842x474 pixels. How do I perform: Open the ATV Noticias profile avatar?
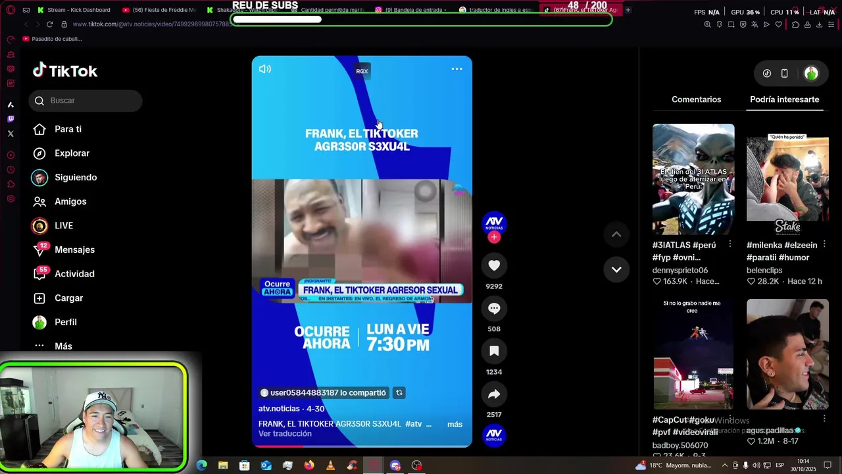coord(494,223)
